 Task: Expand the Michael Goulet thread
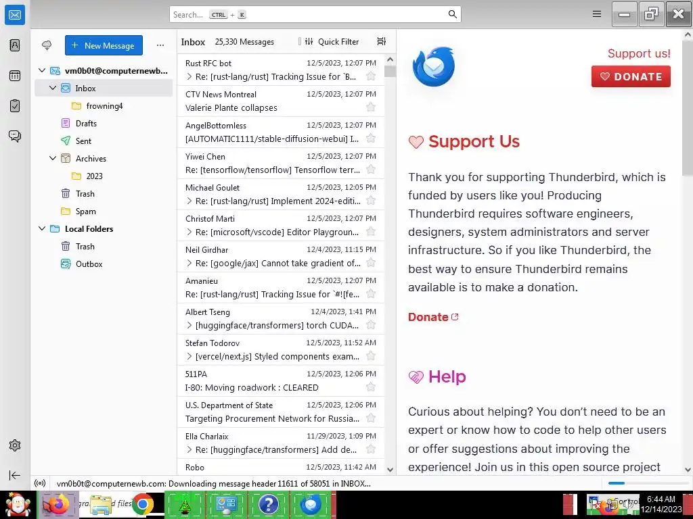[189, 201]
